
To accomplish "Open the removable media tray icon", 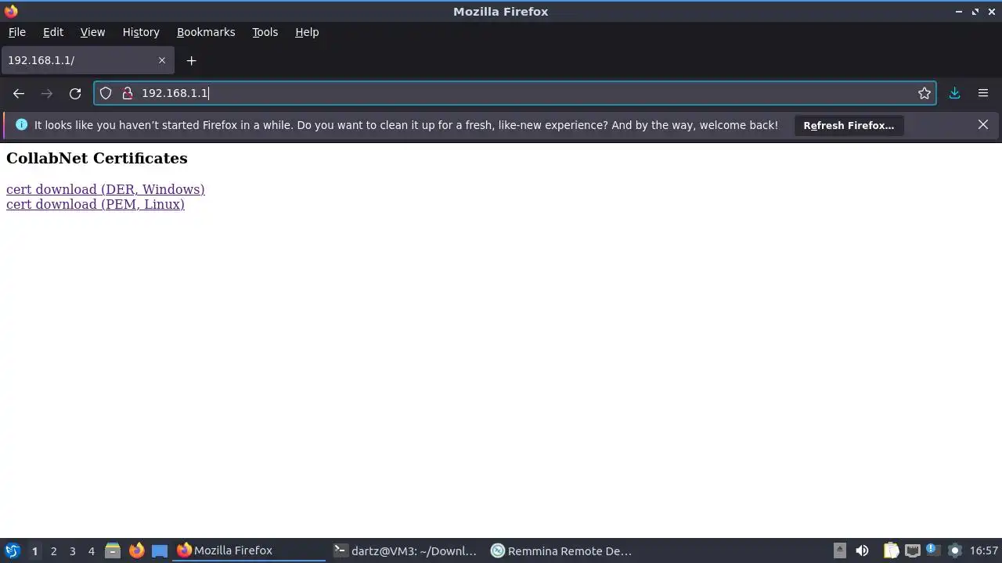I will 840,550.
